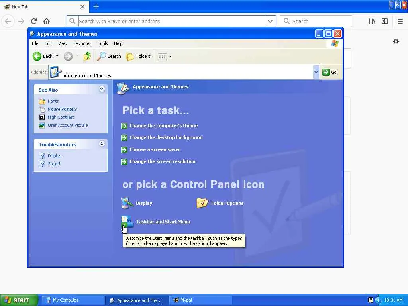408x306 pixels.
Task: Toggle the Folders pane button
Action: [x=138, y=56]
